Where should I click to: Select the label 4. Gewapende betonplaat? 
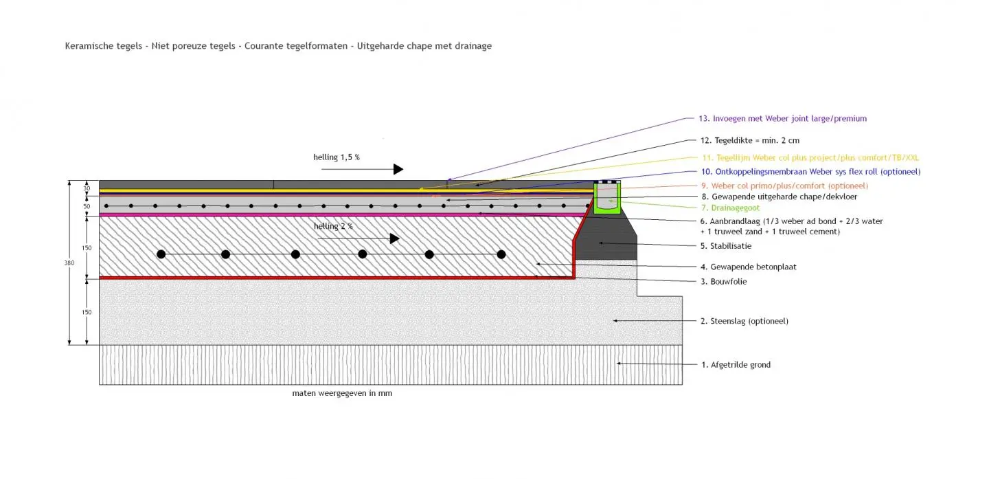(749, 267)
